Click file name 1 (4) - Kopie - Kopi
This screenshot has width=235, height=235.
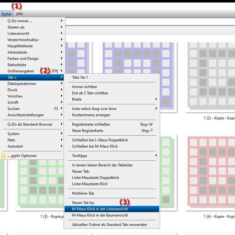219,217
